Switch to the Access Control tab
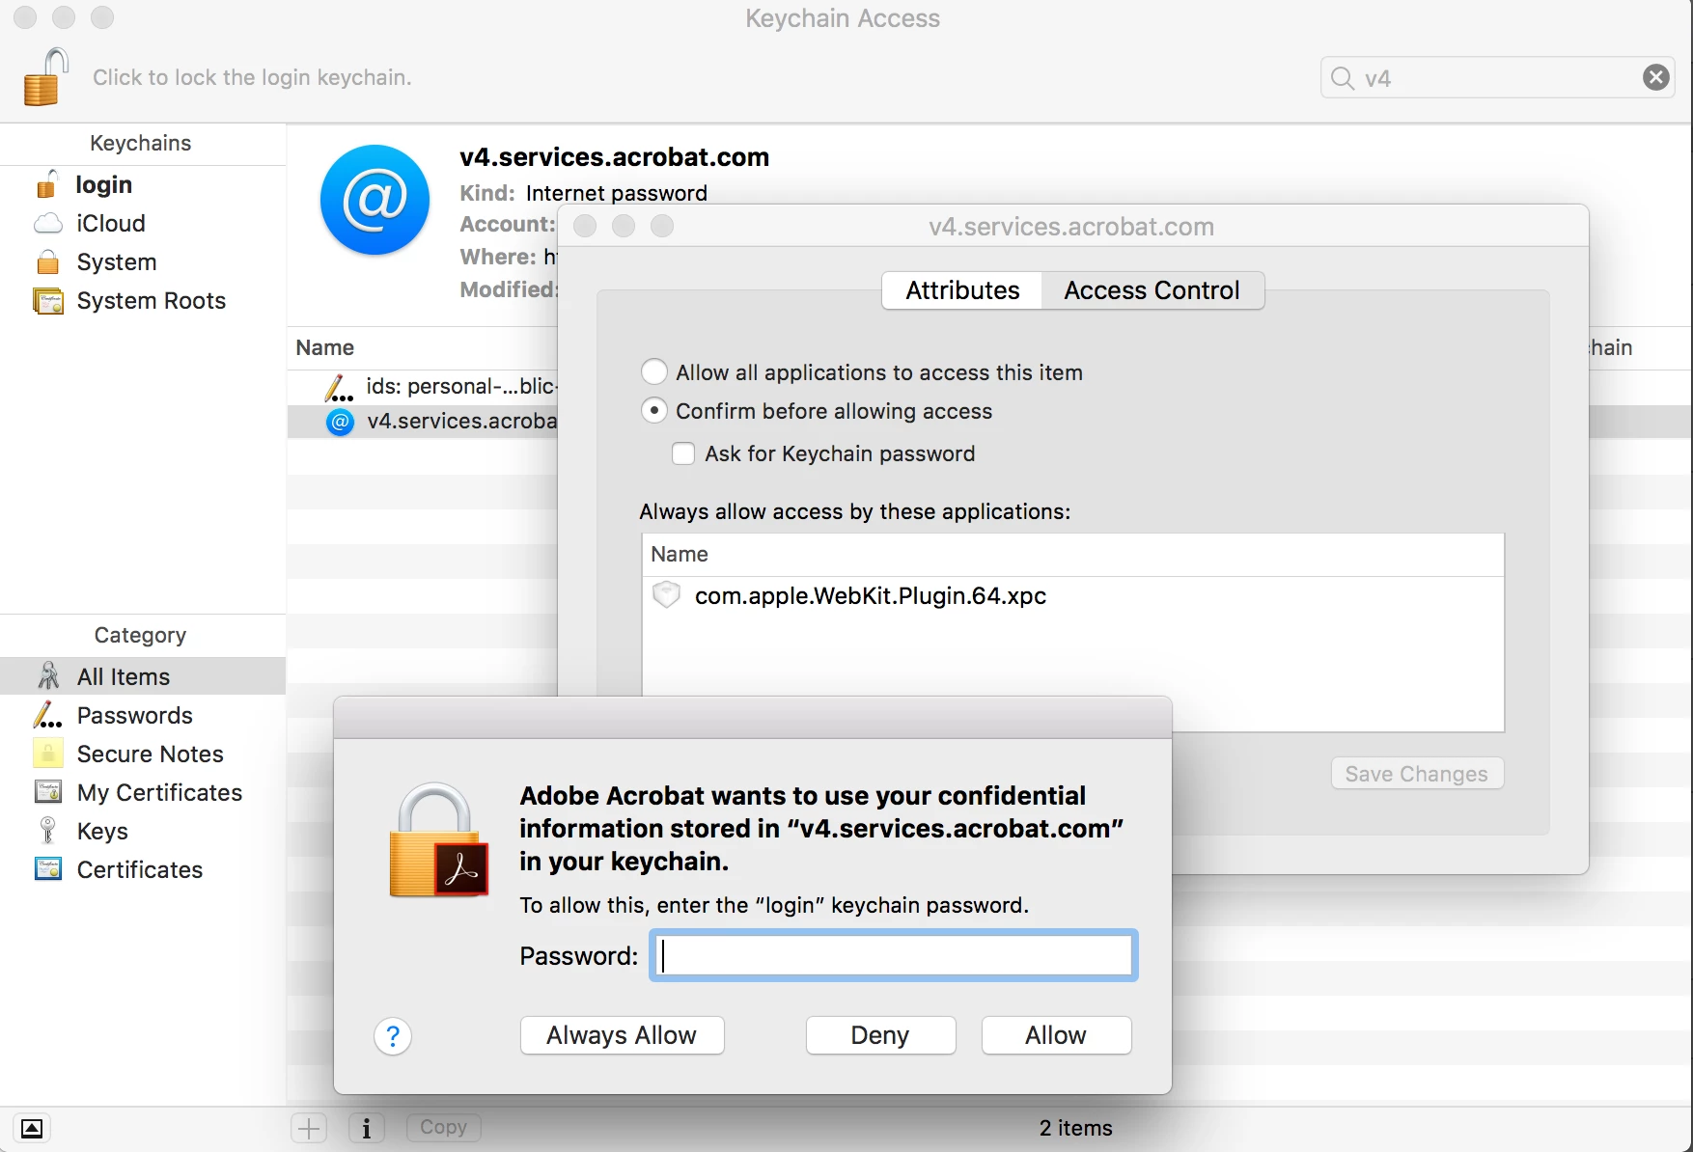1693x1152 pixels. 1152,290
